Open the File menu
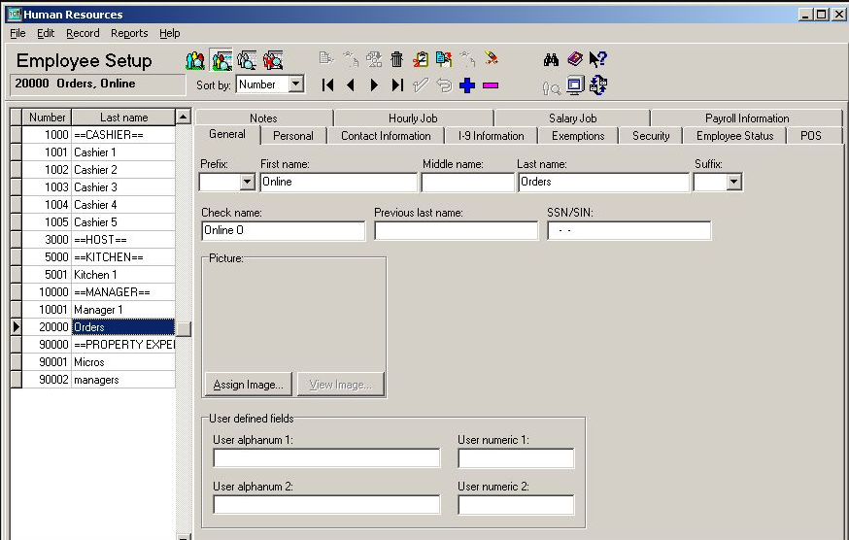The height and width of the screenshot is (540, 849). [x=17, y=34]
